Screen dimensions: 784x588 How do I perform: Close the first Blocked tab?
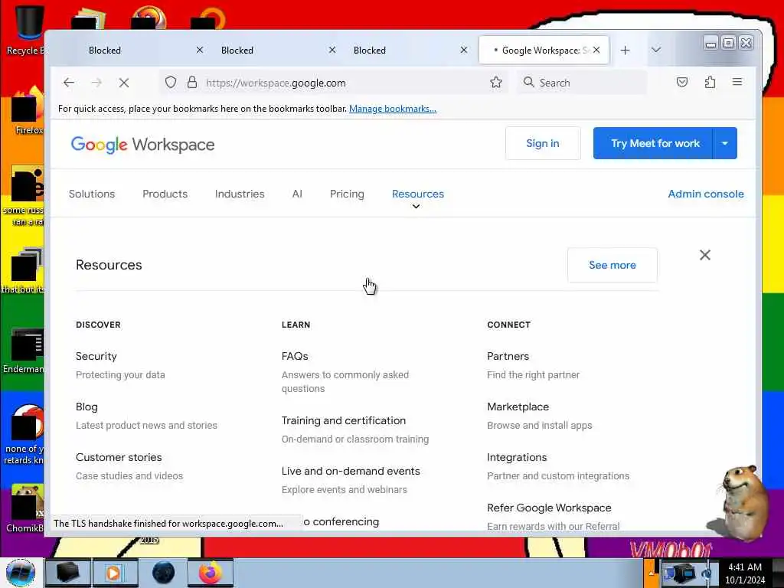pyautogui.click(x=200, y=50)
